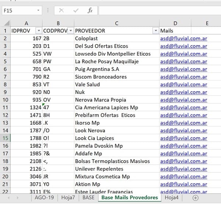Select IDPROV cell with value 1324
Screen dimensions: 221x204
point(27,107)
